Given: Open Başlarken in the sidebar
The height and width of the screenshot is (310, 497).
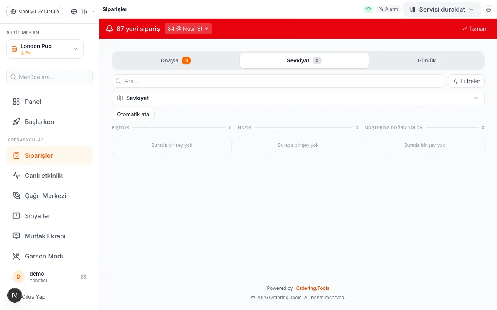Looking at the screenshot, I should click(x=49, y=122).
